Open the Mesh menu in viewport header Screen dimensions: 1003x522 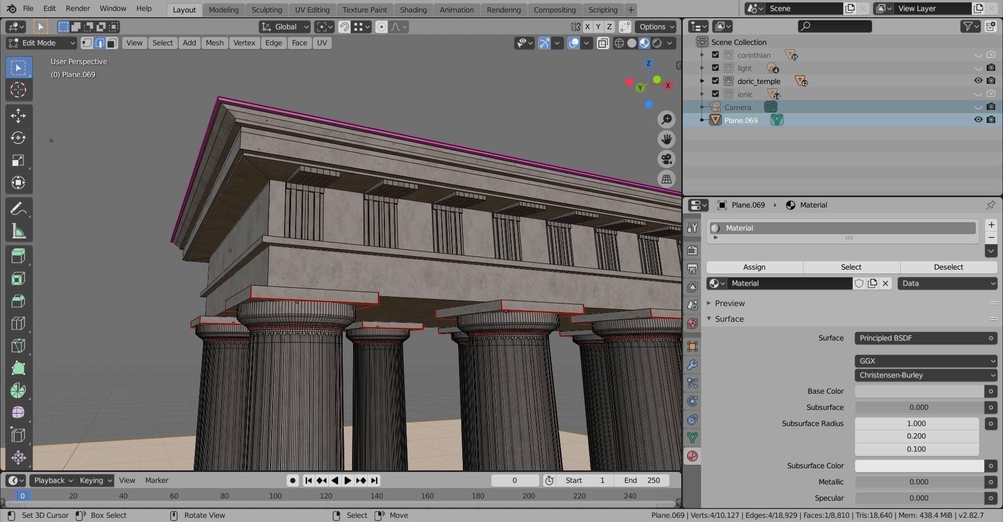[x=215, y=43]
